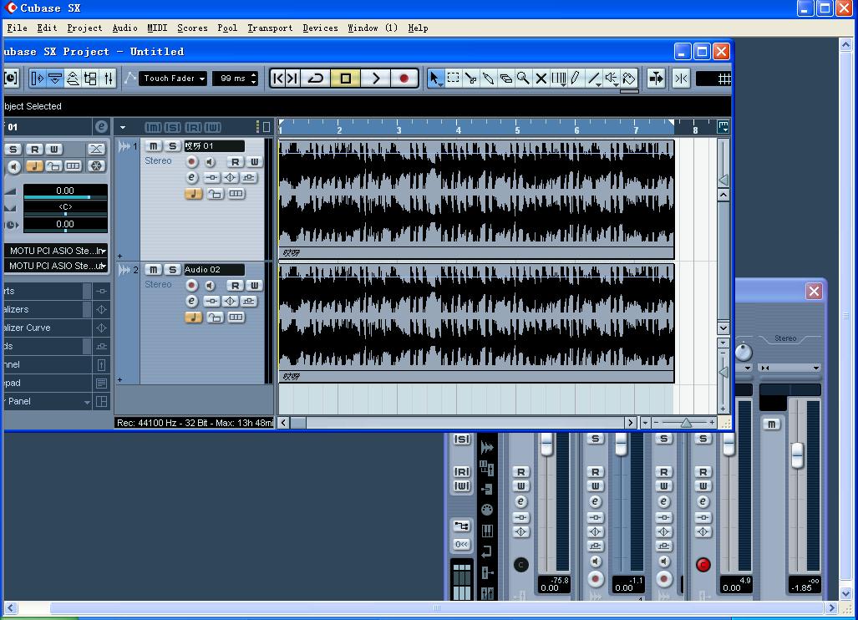Select the Time Warp tool
The image size is (858, 620).
pos(558,79)
